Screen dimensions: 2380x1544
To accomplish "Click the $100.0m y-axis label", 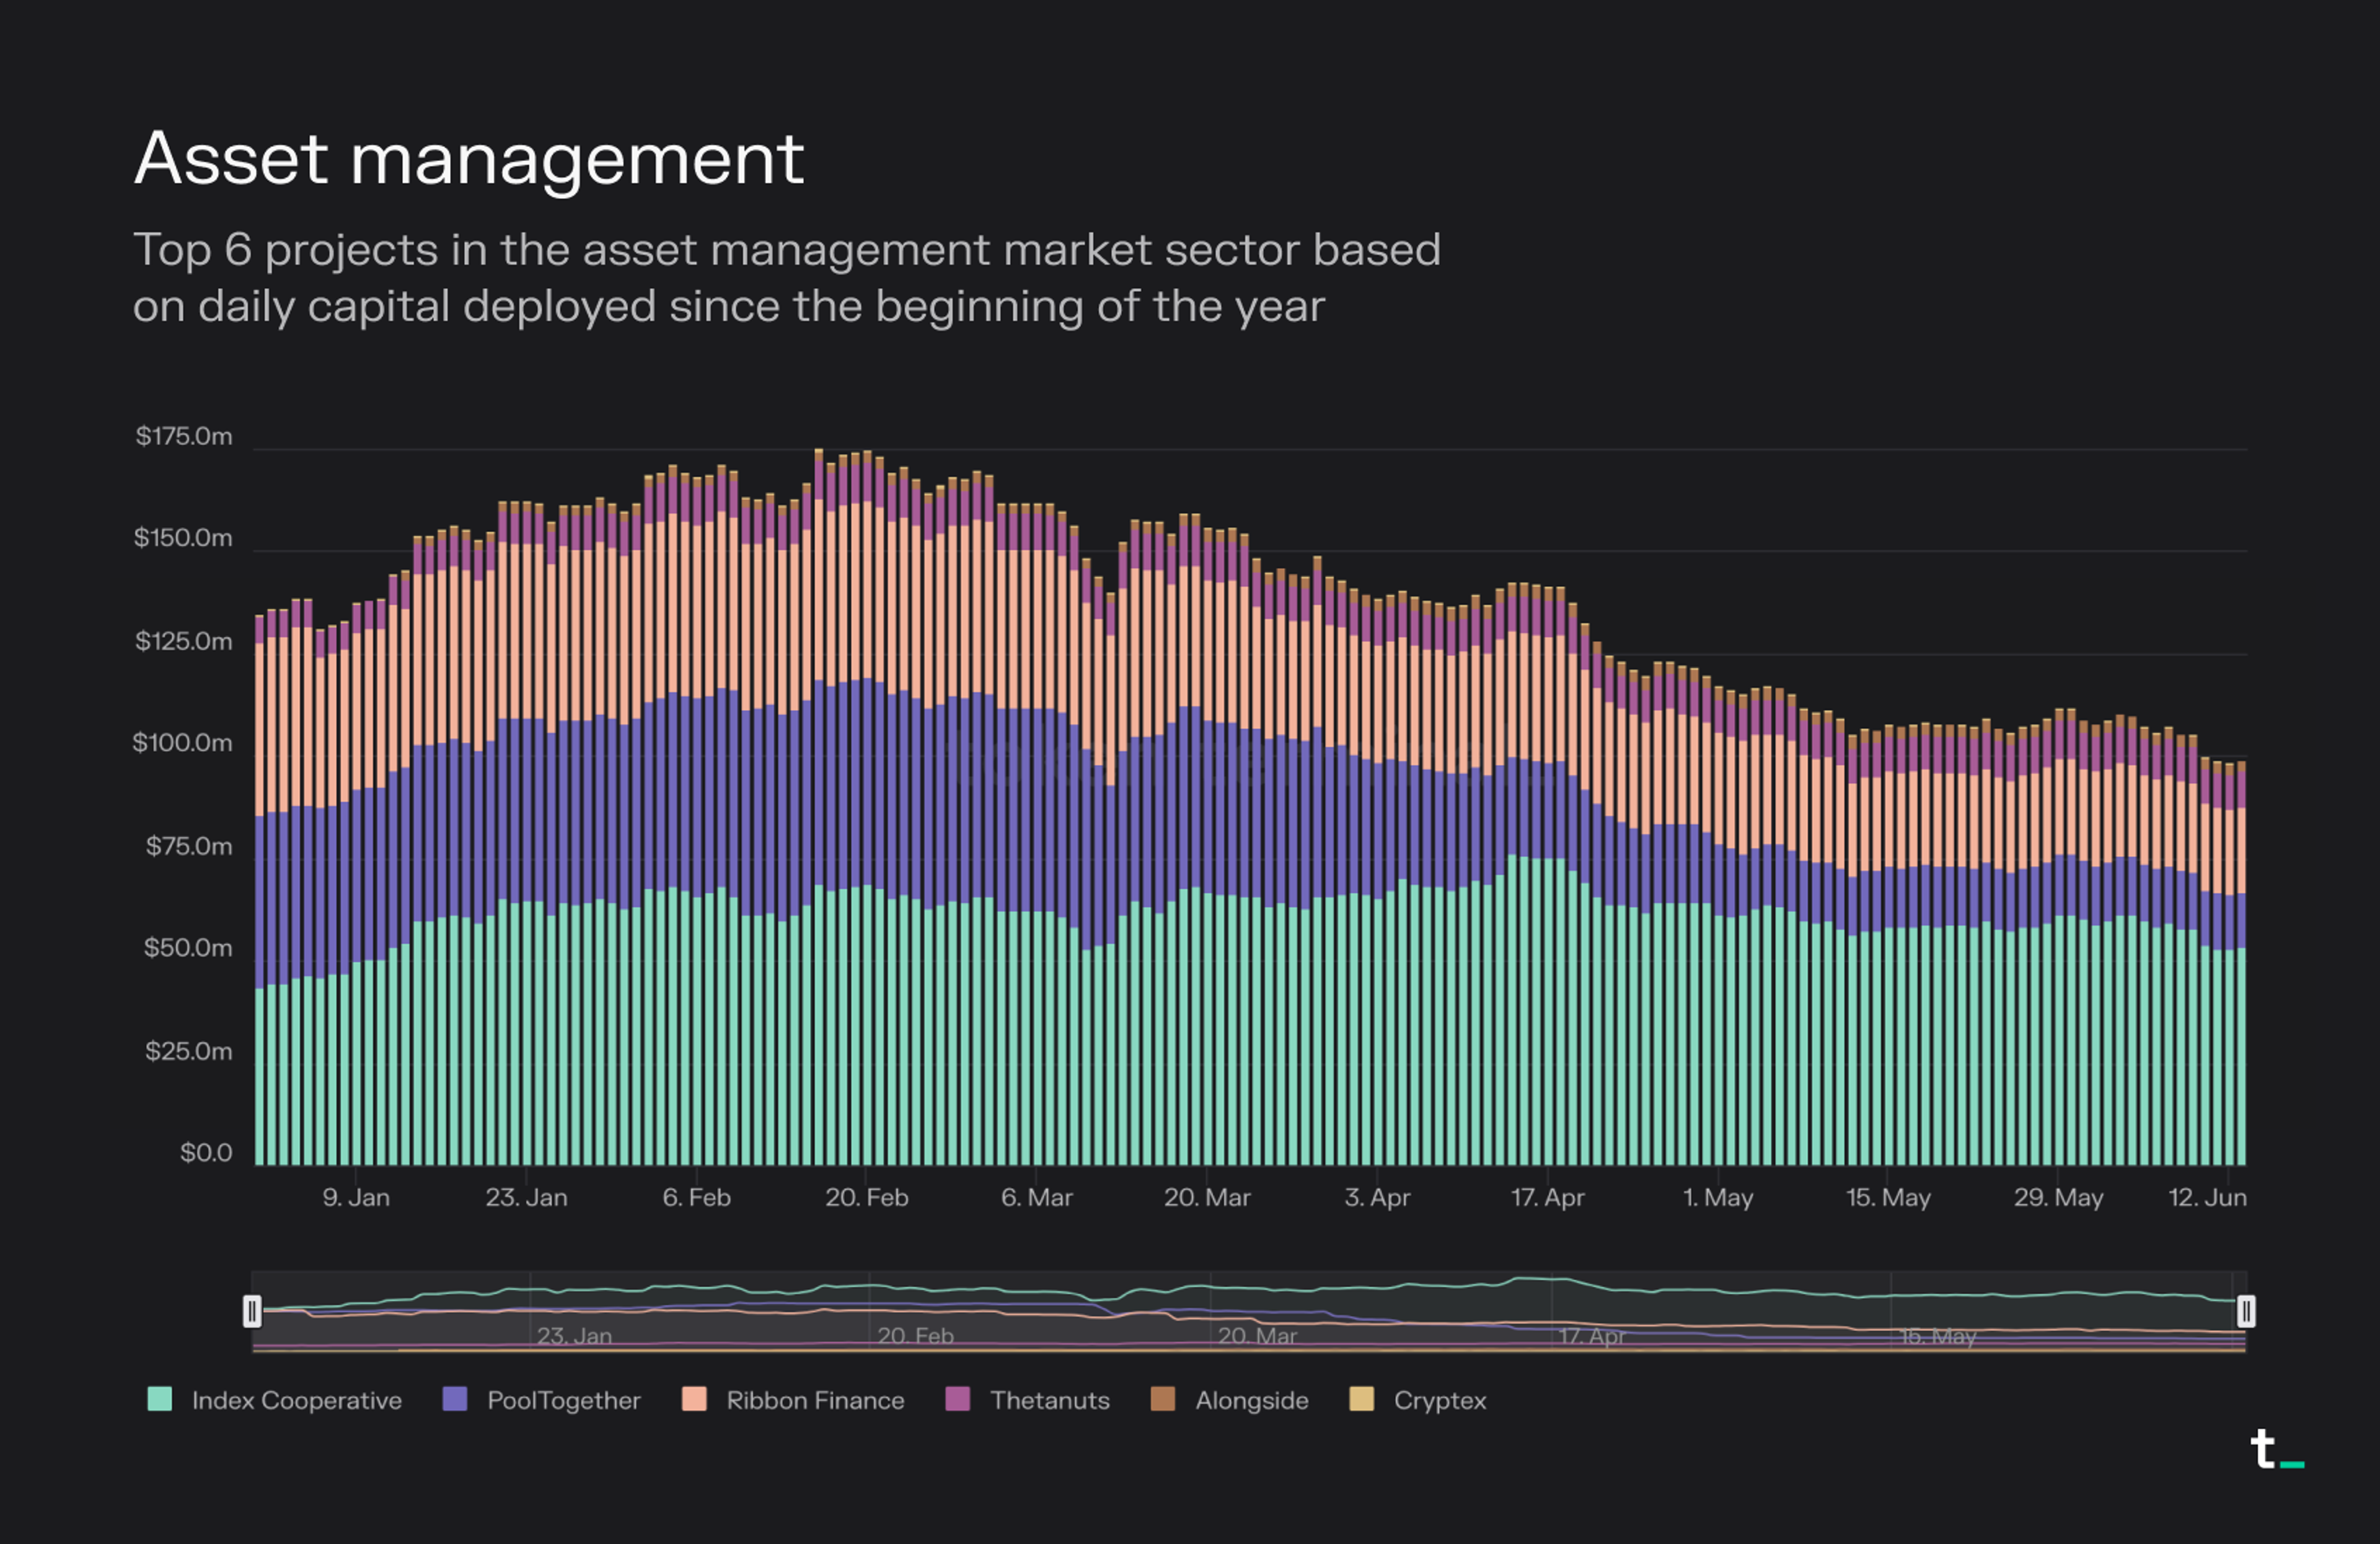I will coord(182,742).
